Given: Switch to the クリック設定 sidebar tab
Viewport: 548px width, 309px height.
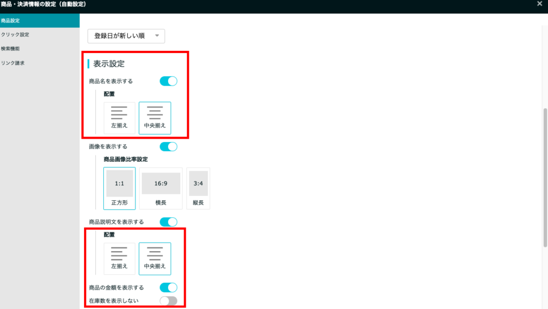Looking at the screenshot, I should click(15, 34).
